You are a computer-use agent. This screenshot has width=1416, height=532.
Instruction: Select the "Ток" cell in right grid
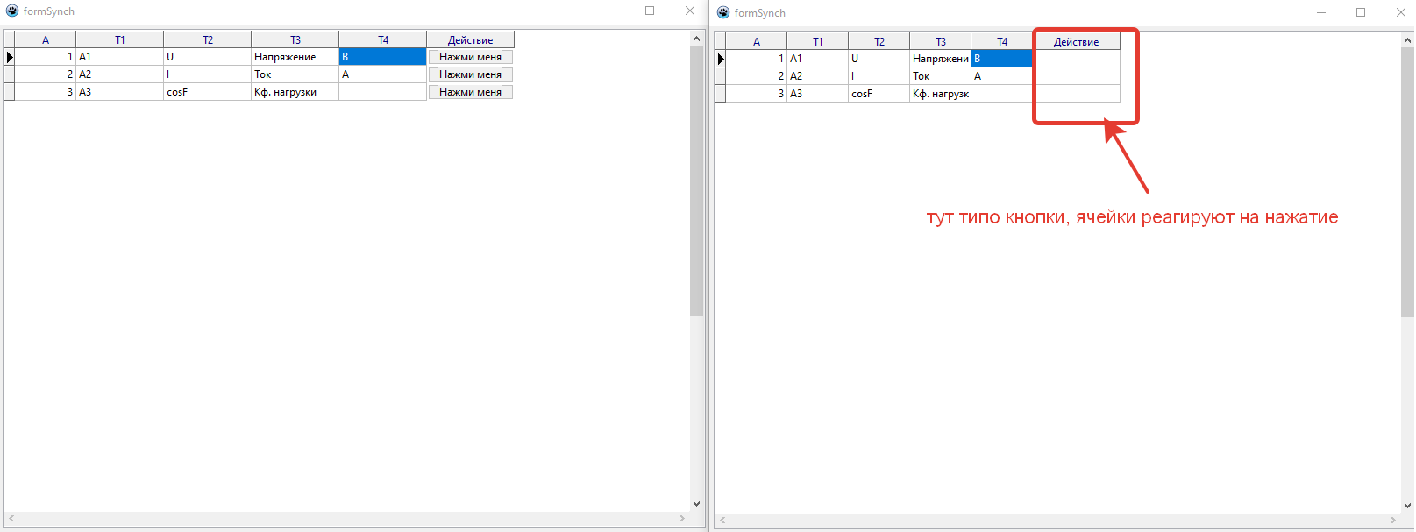click(x=940, y=76)
